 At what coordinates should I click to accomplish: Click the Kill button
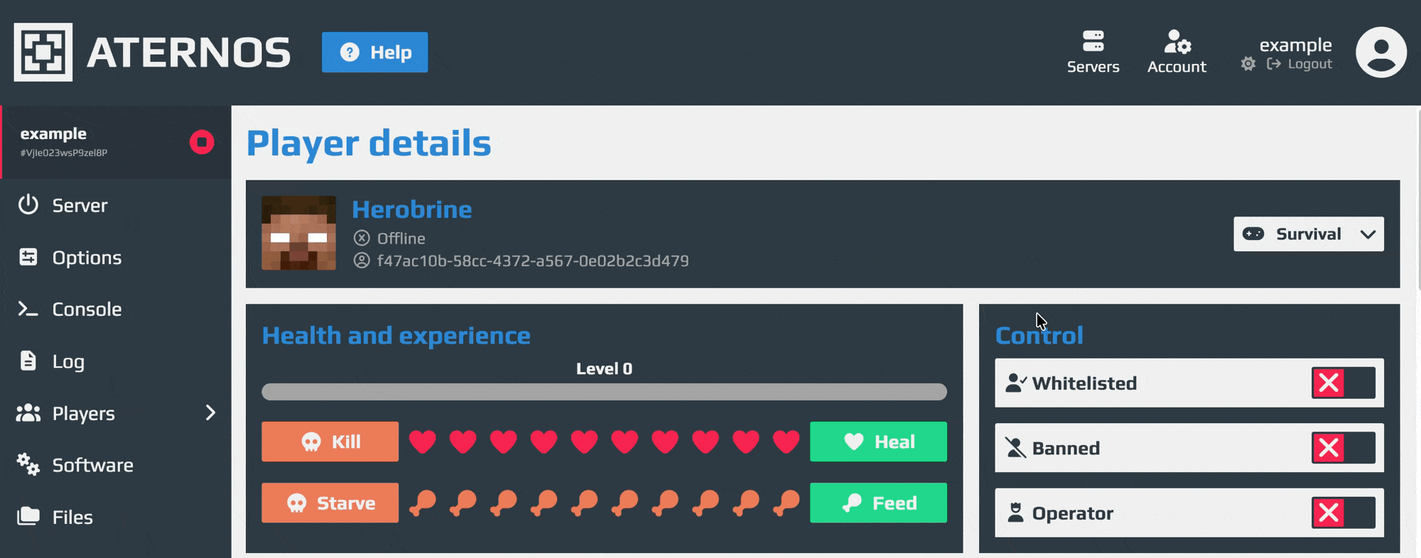click(330, 442)
